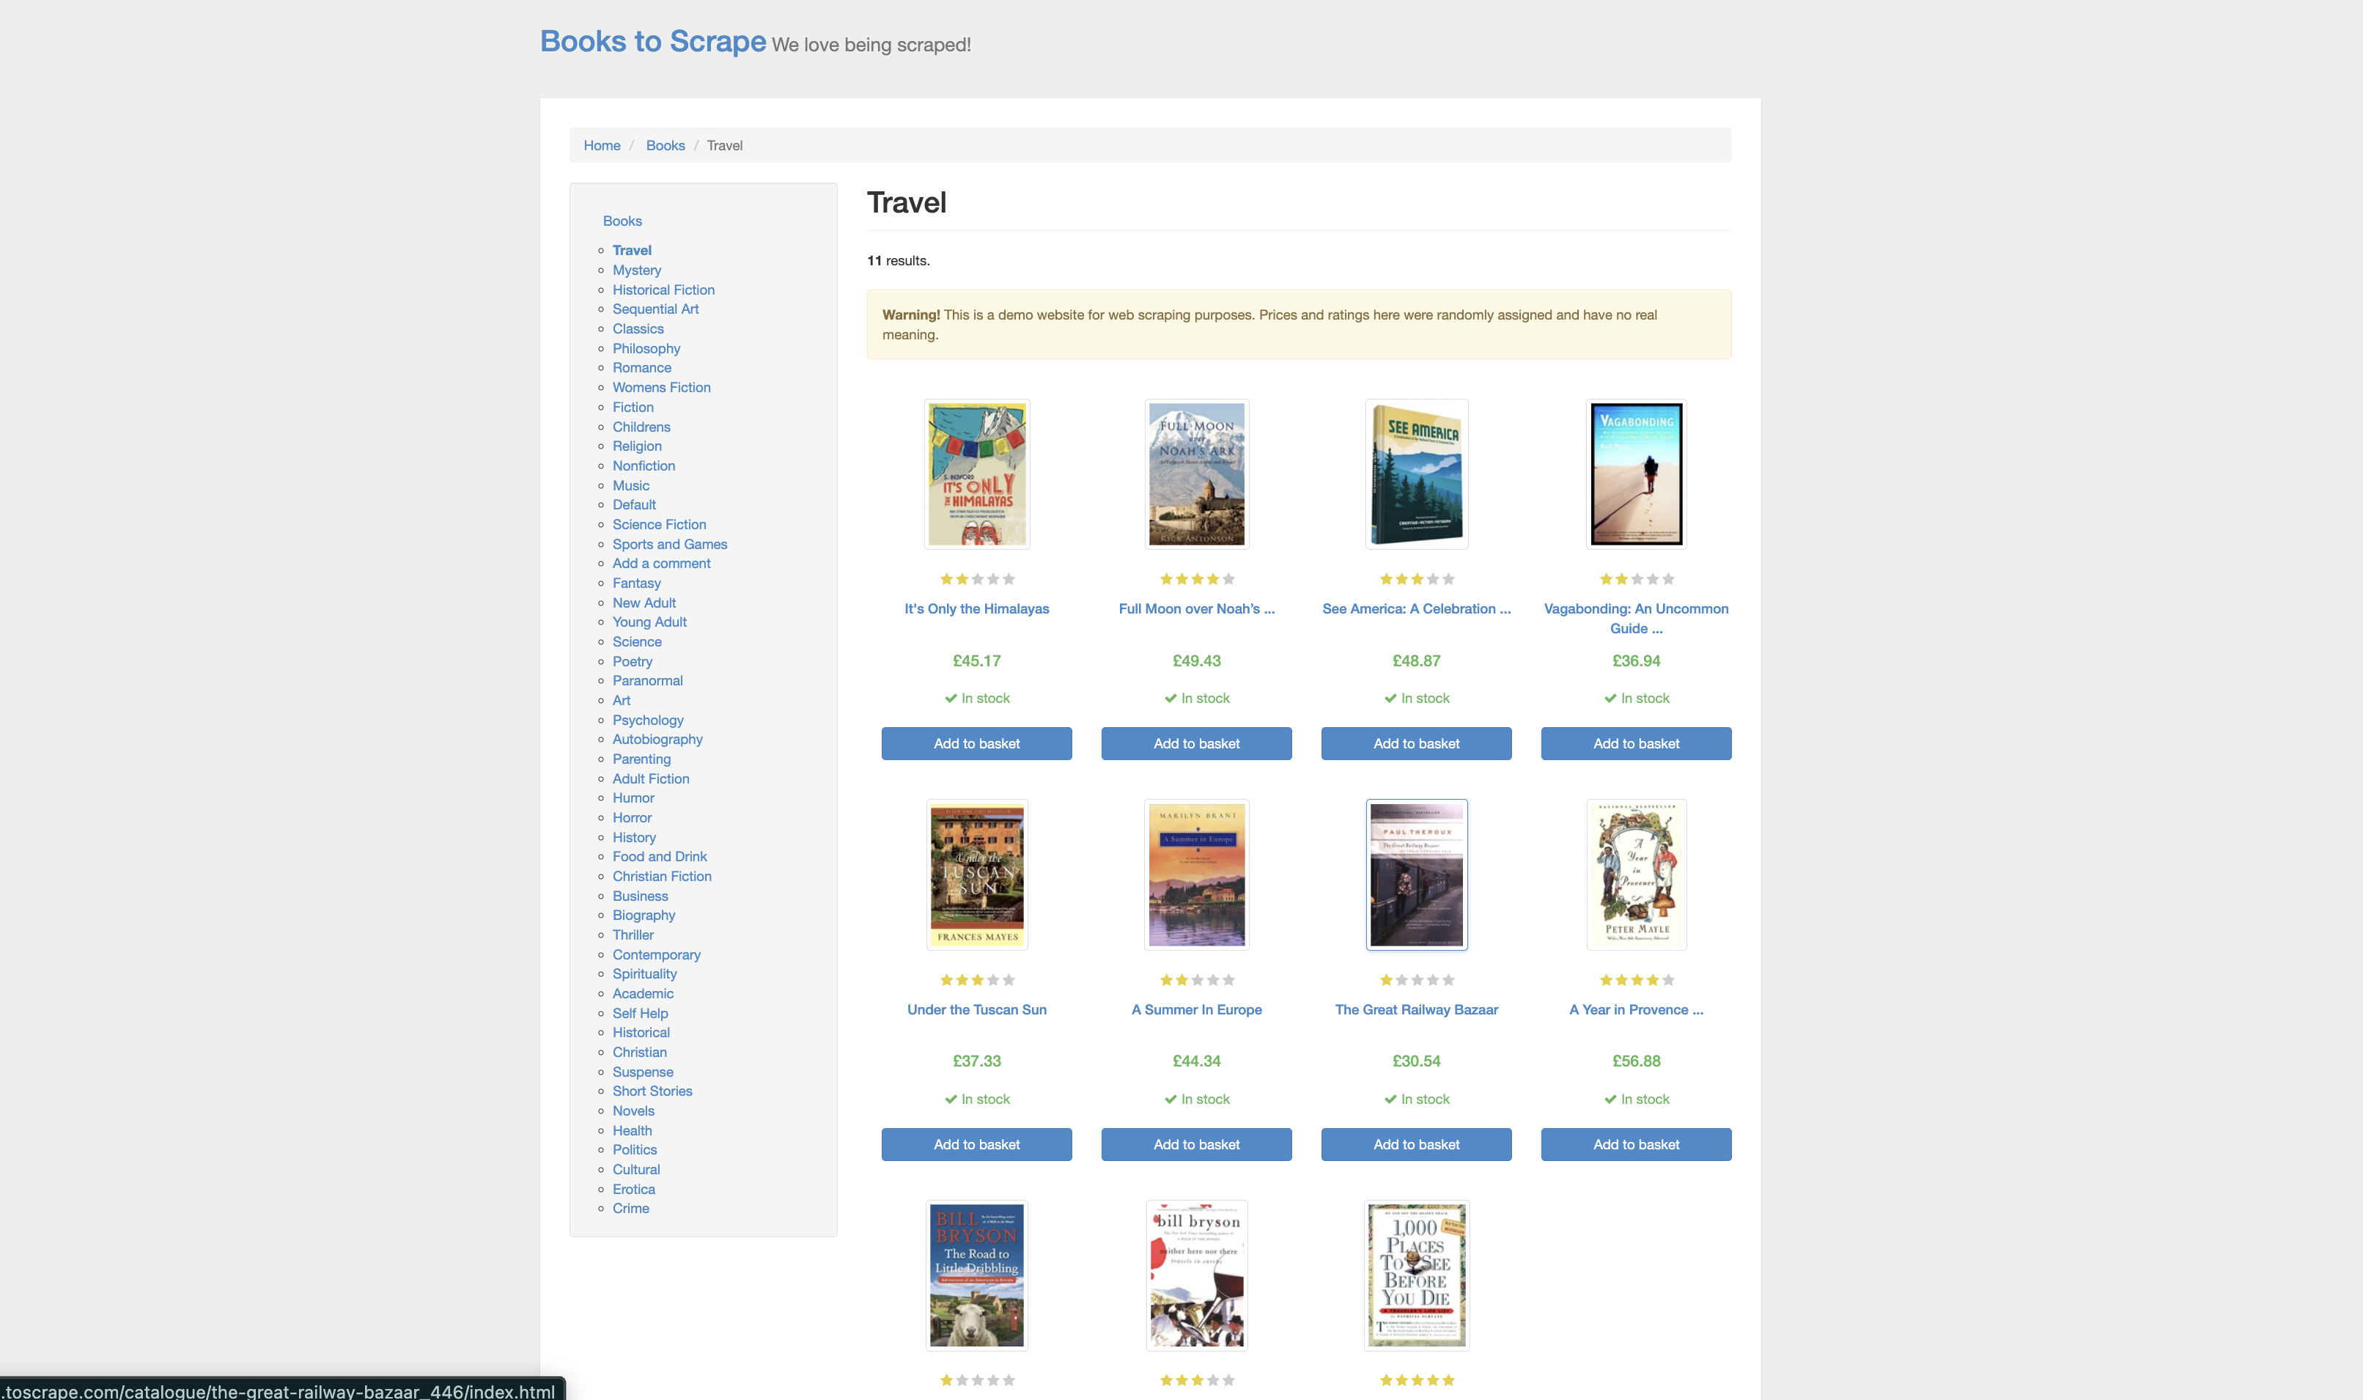Open the It's Only the Himalayas title link
This screenshot has width=2363, height=1400.
(976, 608)
